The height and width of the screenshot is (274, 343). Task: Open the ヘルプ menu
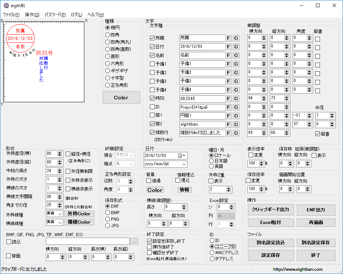tap(95, 15)
